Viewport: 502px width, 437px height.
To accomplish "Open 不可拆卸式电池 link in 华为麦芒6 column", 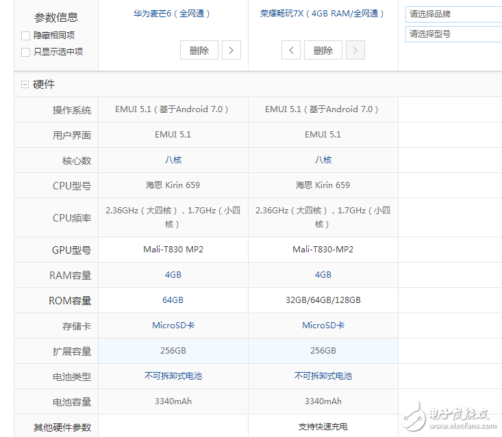I will tap(173, 376).
